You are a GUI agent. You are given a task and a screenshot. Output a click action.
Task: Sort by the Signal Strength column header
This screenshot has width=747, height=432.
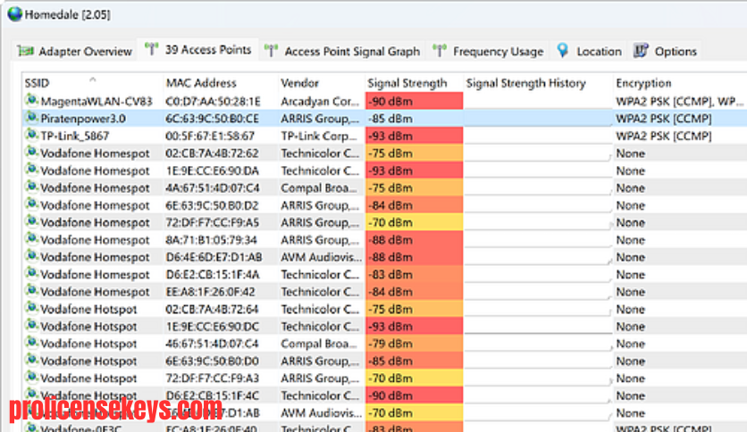[414, 83]
